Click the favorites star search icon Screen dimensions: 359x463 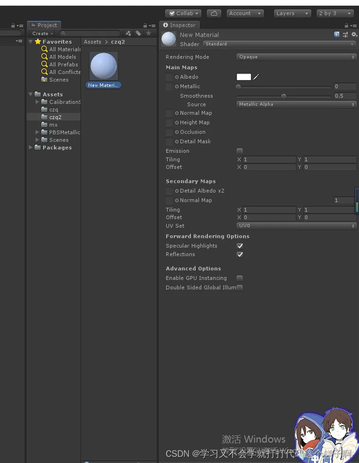click(x=149, y=33)
